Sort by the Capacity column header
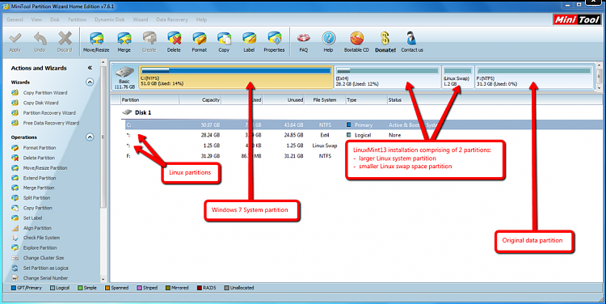This screenshot has width=606, height=304. 200,99
